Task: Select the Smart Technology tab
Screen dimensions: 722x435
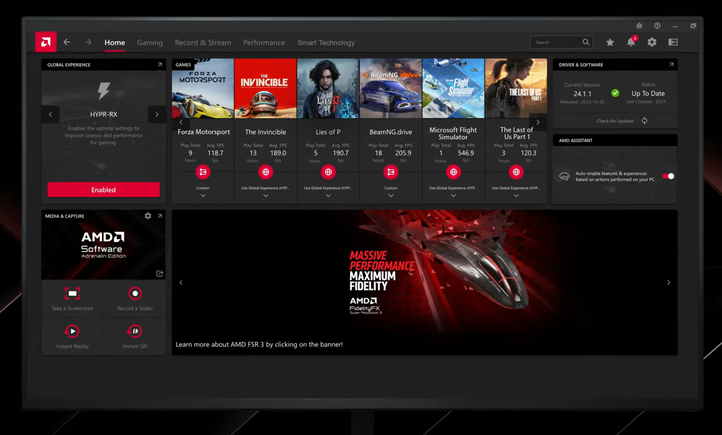Action: click(x=326, y=43)
